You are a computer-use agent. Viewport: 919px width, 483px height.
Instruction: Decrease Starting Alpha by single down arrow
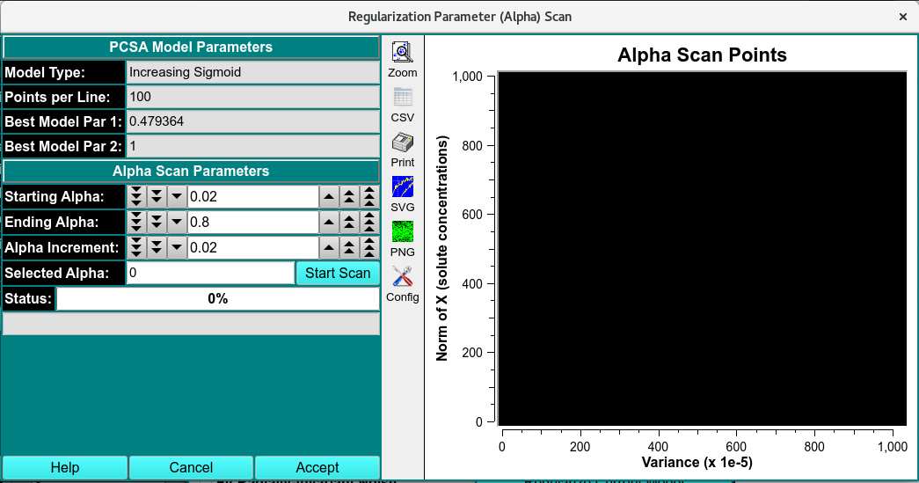177,196
